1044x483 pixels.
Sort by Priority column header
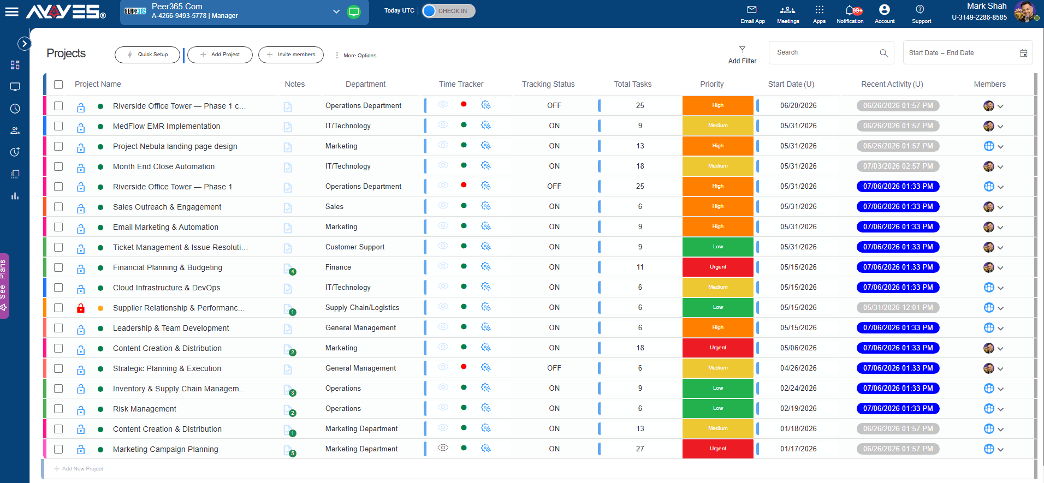712,84
